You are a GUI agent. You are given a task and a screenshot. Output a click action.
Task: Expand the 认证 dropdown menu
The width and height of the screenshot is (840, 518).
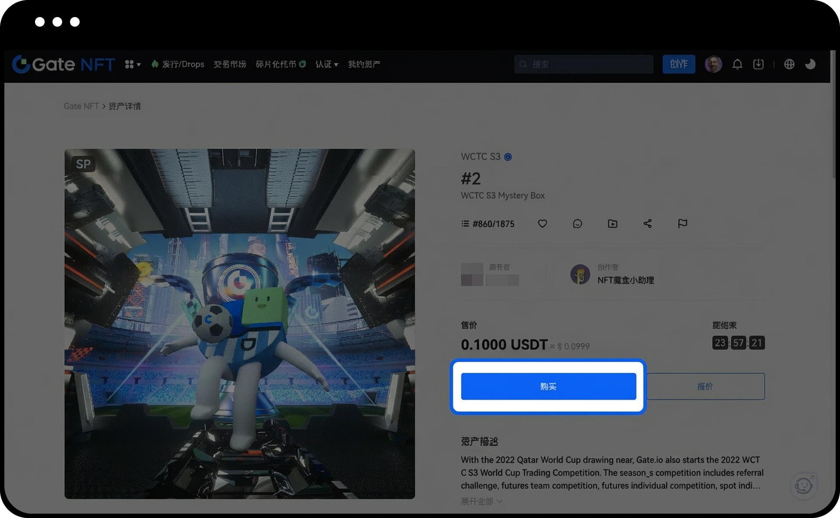[x=327, y=64]
